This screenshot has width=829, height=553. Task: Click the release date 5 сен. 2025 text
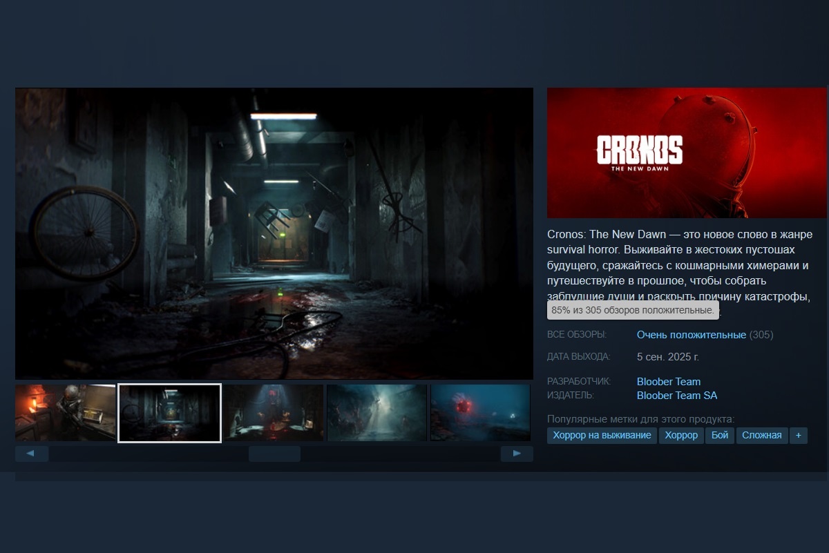click(x=667, y=357)
